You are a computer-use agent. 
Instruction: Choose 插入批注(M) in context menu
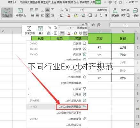tap(57, 100)
